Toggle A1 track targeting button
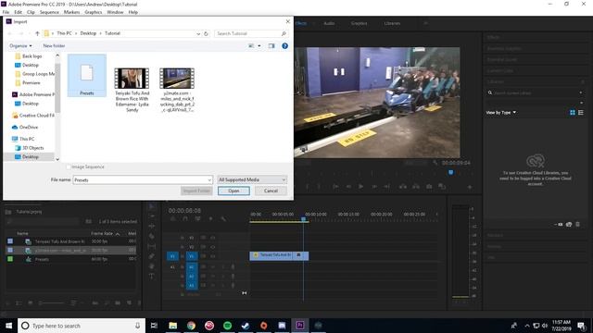Image resolution: width=593 pixels, height=333 pixels. 192,267
